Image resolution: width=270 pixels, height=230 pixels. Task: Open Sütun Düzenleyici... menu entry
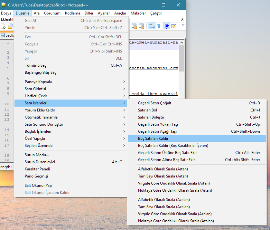click(x=71, y=162)
